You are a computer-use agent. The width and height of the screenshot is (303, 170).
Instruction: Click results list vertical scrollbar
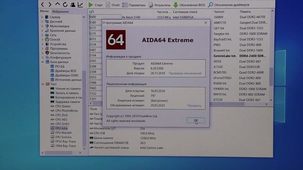pyautogui.click(x=271, y=76)
